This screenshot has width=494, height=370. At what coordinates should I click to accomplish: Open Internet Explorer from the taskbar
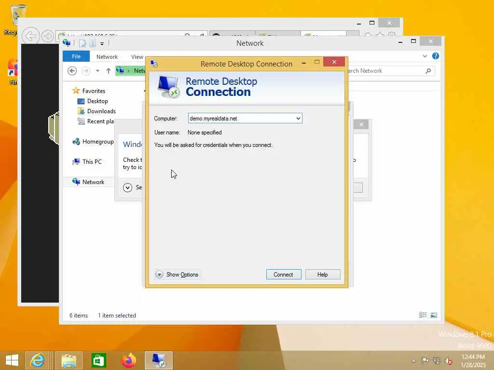click(38, 360)
